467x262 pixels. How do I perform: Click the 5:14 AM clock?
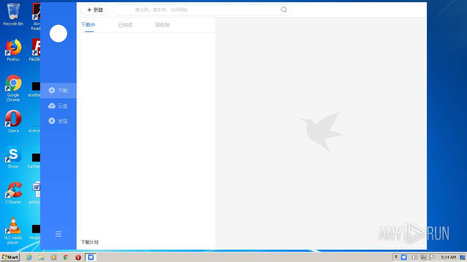click(x=448, y=257)
